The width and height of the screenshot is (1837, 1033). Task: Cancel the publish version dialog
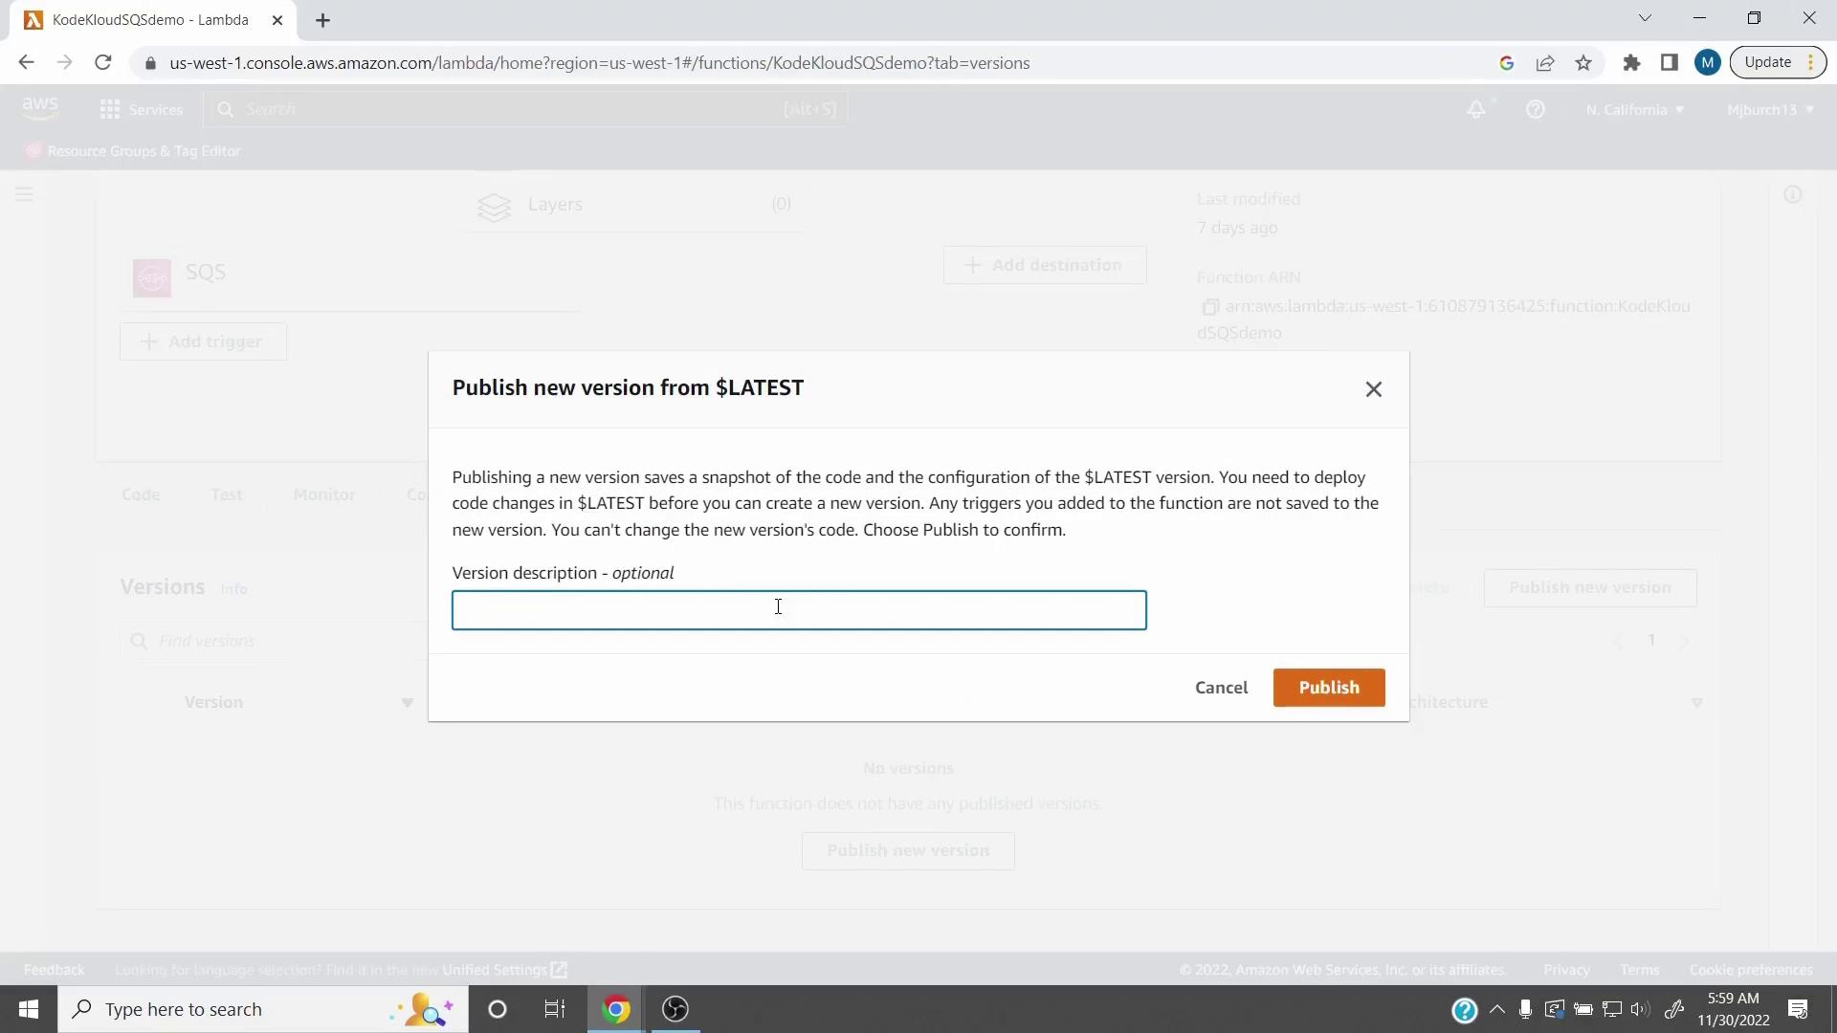[x=1221, y=688]
